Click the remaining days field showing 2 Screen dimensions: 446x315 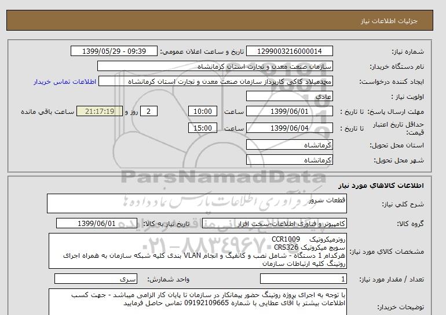(x=148, y=111)
